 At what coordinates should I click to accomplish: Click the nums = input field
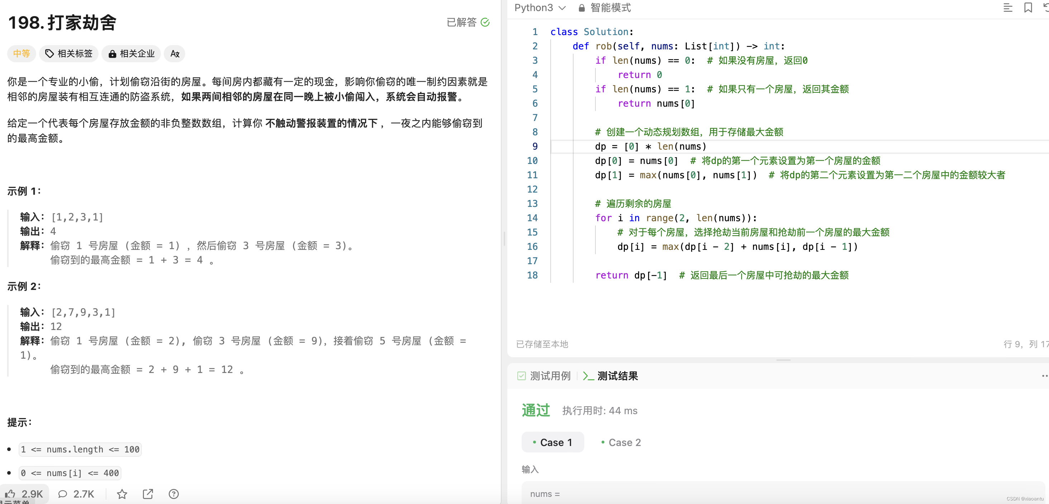[784, 493]
